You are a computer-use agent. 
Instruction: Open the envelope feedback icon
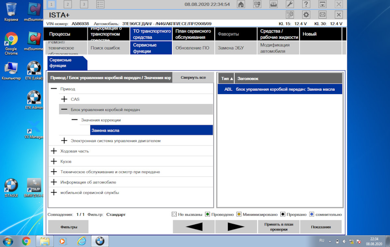coord(322,15)
